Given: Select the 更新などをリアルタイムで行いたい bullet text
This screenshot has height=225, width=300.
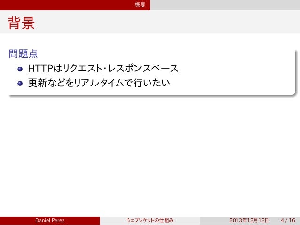Looking at the screenshot, I should pyautogui.click(x=99, y=83).
